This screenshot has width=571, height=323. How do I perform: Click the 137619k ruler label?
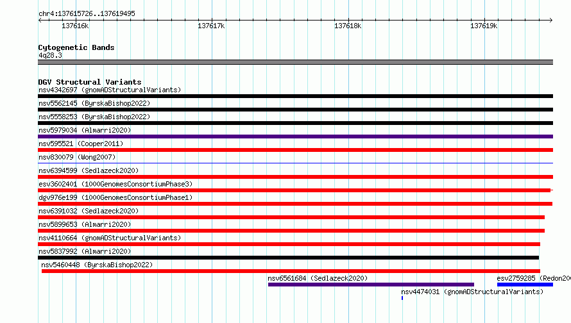[484, 26]
